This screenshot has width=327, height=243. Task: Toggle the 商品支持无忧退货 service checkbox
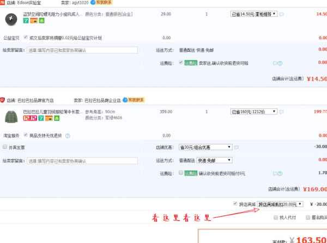tap(26, 135)
